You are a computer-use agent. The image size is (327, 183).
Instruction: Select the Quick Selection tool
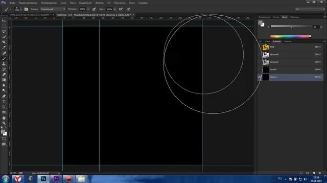(x=4, y=37)
